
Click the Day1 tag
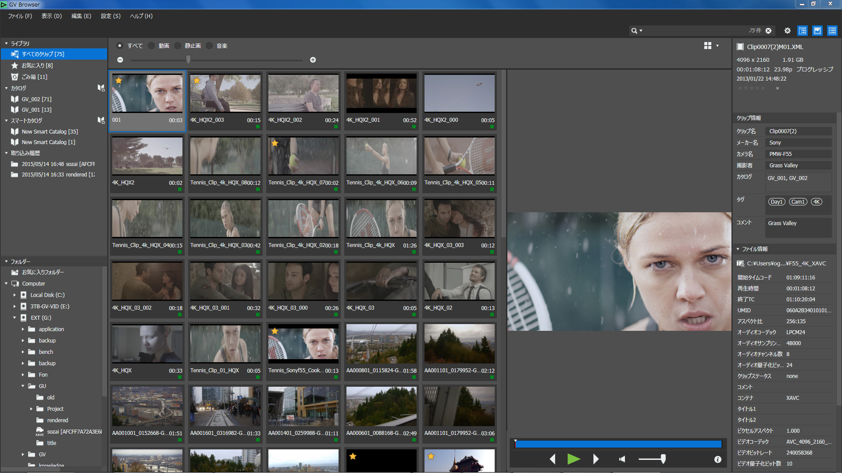coord(776,202)
